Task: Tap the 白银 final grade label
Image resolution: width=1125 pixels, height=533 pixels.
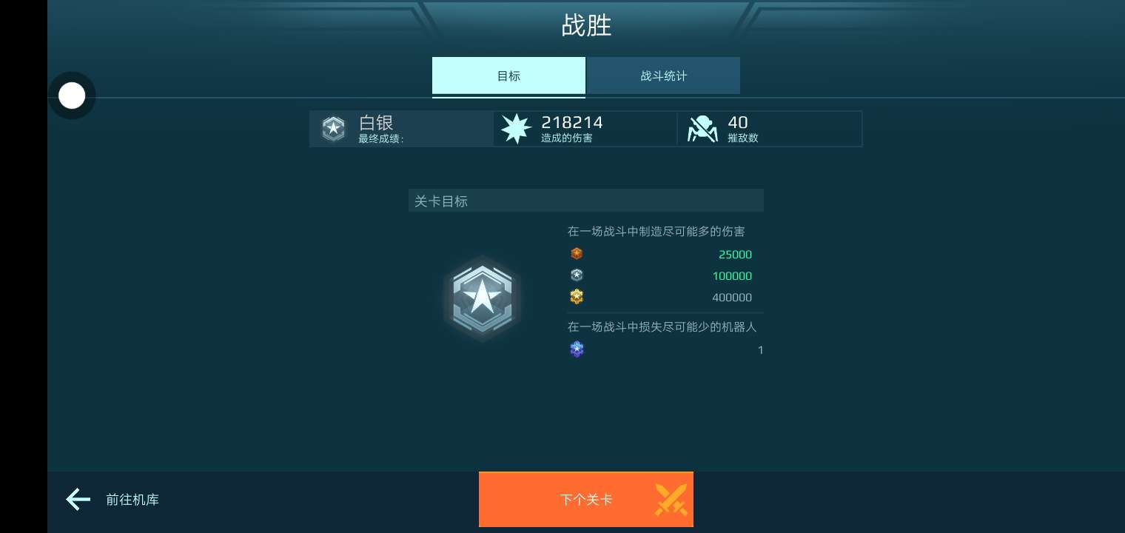Action: click(376, 122)
